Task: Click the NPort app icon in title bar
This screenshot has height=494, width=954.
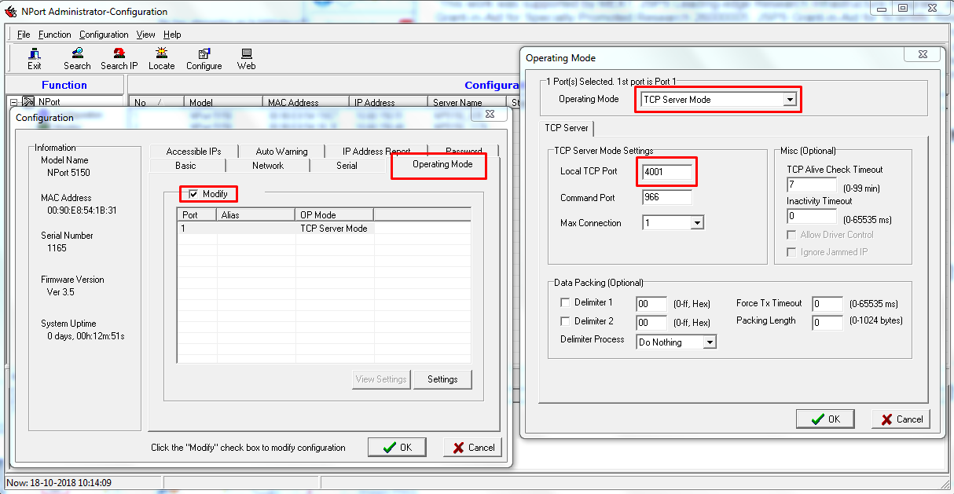Action: coord(10,12)
